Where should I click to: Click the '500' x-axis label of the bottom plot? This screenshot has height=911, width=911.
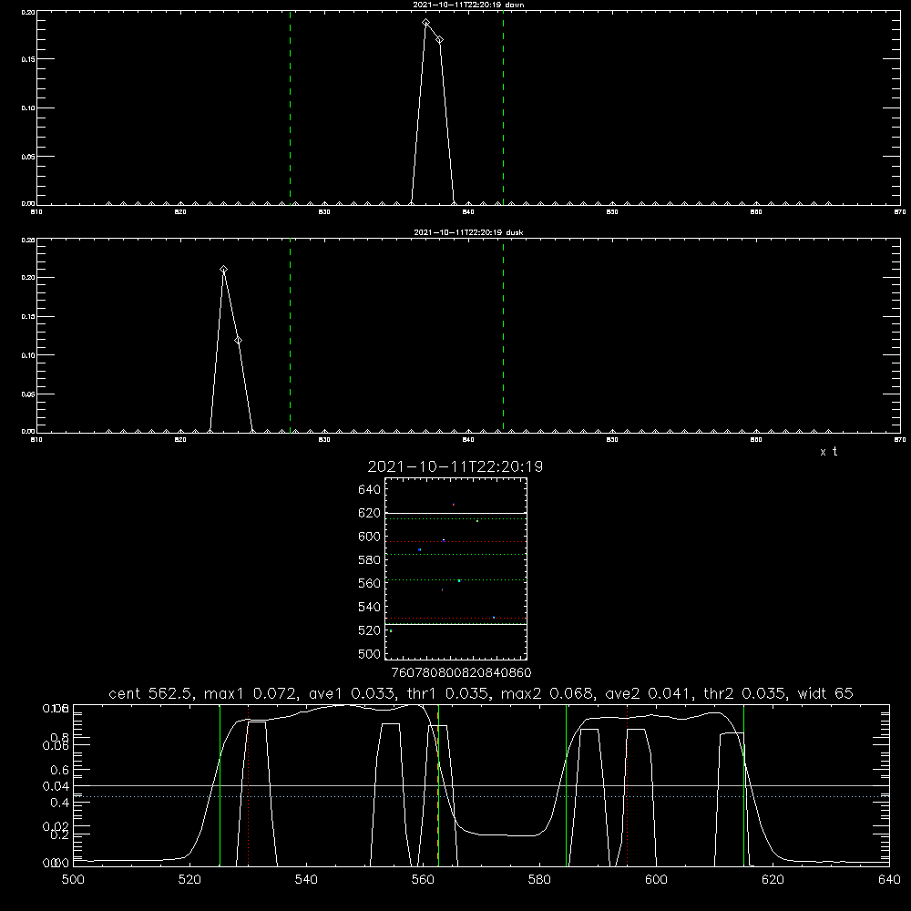click(x=73, y=880)
